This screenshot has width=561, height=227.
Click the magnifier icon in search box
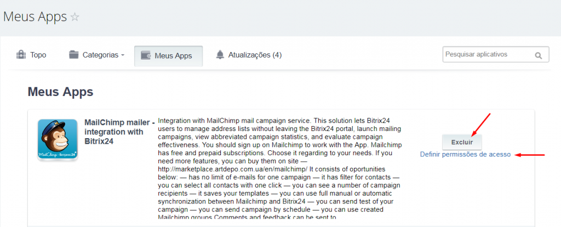pos(538,55)
